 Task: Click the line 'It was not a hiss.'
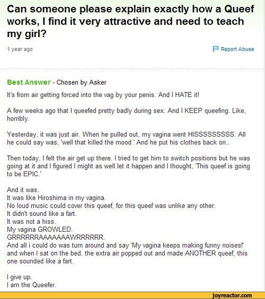click(x=31, y=221)
